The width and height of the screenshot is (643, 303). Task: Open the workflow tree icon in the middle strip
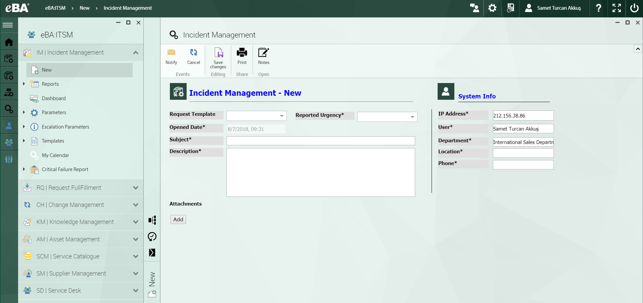pyautogui.click(x=152, y=220)
